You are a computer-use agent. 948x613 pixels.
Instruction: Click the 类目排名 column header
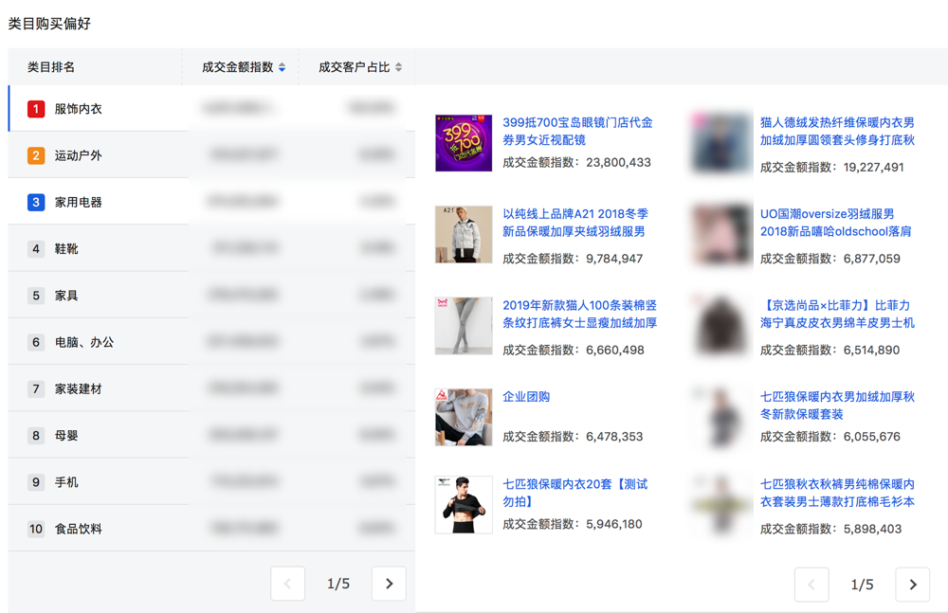tap(51, 67)
